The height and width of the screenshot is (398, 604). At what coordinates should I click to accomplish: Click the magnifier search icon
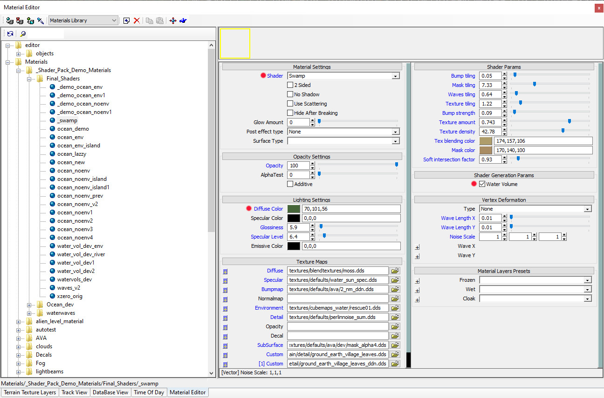point(22,33)
